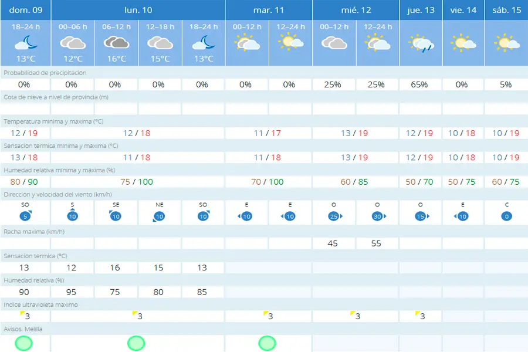Click the wind icon showing speed 30

[x=378, y=216]
